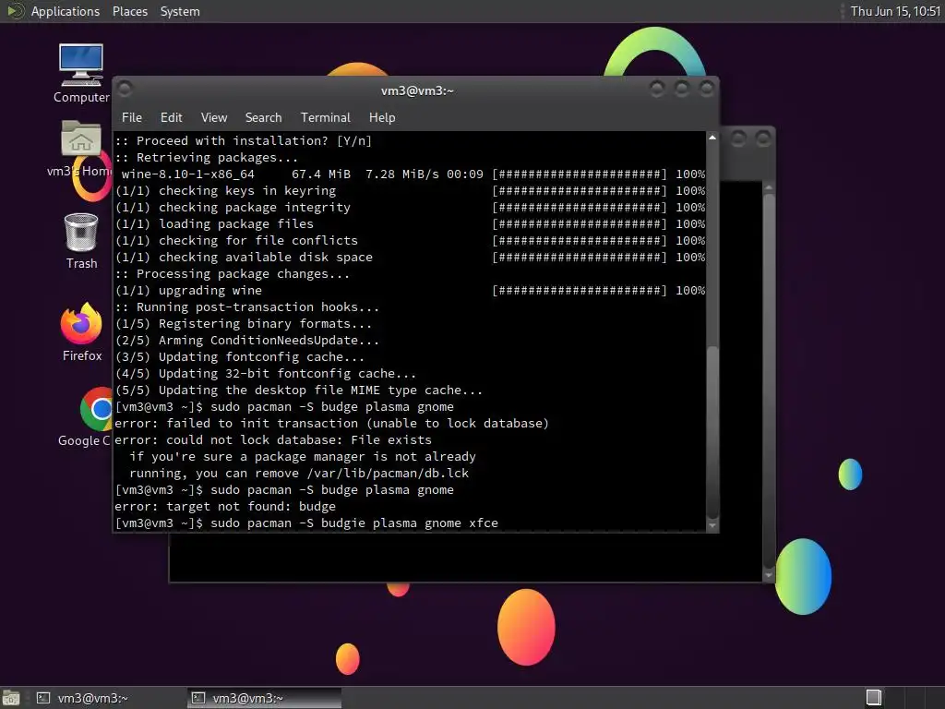The height and width of the screenshot is (709, 945).
Task: Click the front terminal title vm3@vm3:~
Action: (x=417, y=91)
